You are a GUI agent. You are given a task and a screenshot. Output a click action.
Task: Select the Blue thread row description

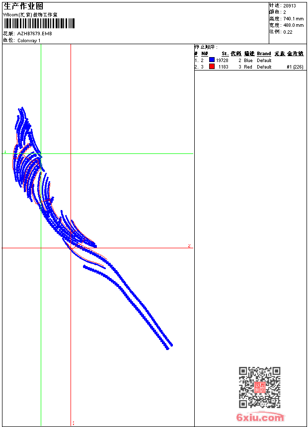[x=248, y=60]
